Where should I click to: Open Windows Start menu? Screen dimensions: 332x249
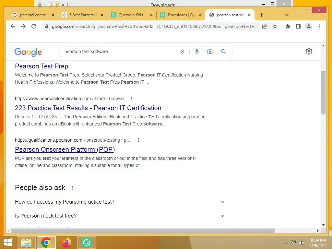[x=8, y=243]
